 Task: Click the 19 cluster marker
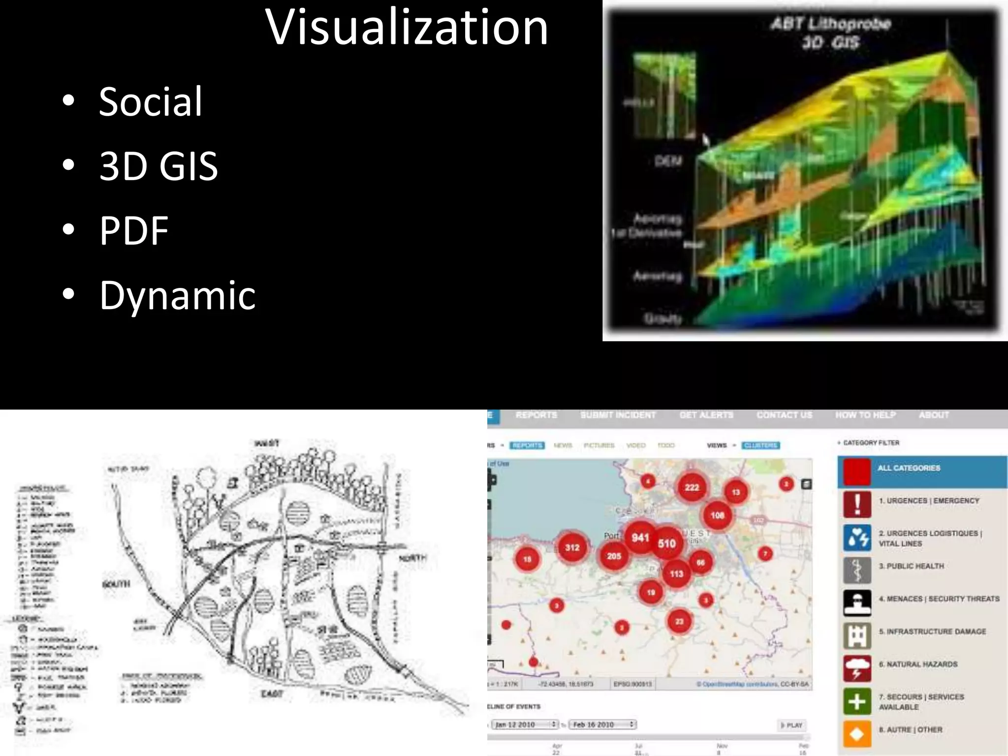651,592
